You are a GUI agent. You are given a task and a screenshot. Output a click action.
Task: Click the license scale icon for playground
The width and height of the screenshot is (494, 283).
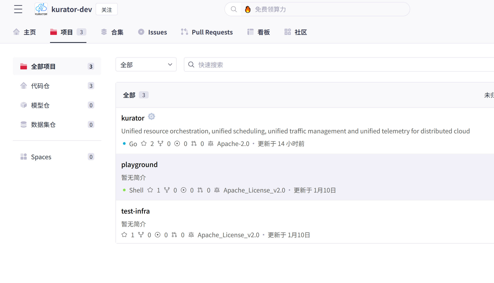(x=217, y=190)
